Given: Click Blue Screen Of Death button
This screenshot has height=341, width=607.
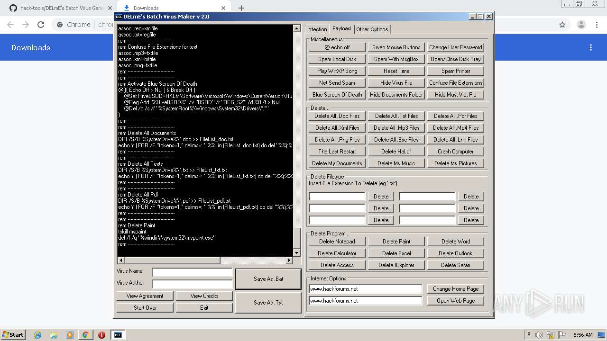Looking at the screenshot, I should coord(337,95).
